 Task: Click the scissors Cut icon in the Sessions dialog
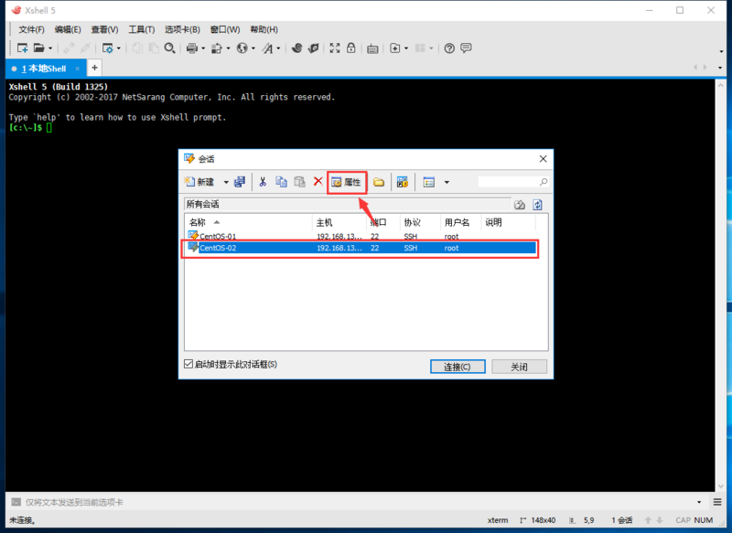click(x=263, y=182)
